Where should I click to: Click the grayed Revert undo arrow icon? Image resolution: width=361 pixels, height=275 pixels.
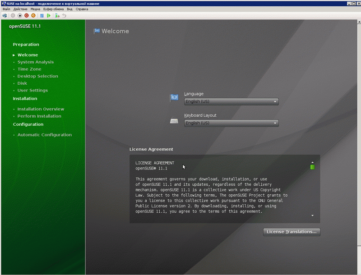[64, 16]
